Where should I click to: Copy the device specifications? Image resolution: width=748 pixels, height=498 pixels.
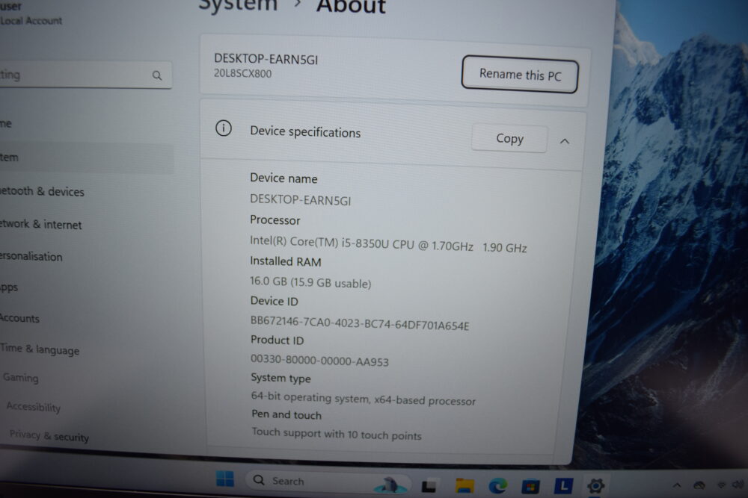coord(509,139)
